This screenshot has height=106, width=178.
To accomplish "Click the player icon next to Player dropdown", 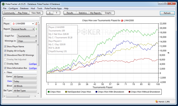I will click(36, 24).
